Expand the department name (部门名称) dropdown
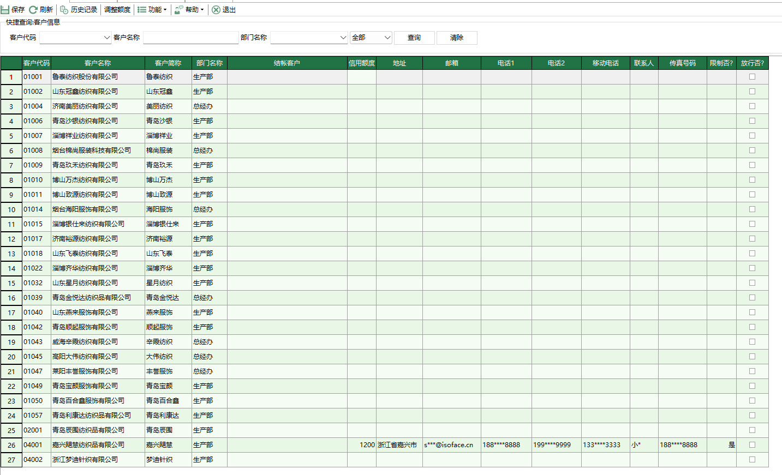Viewport: 782px width, 475px height. (343, 38)
